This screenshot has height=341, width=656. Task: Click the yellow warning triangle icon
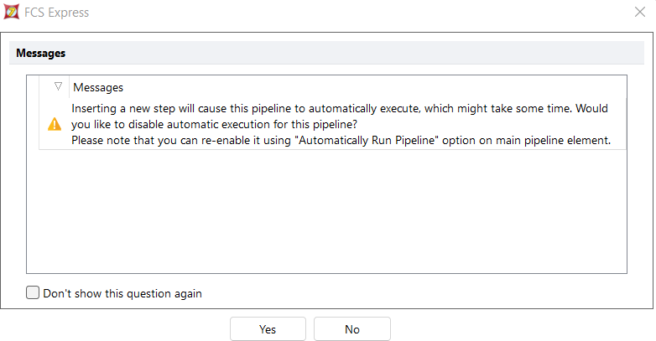pyautogui.click(x=55, y=124)
